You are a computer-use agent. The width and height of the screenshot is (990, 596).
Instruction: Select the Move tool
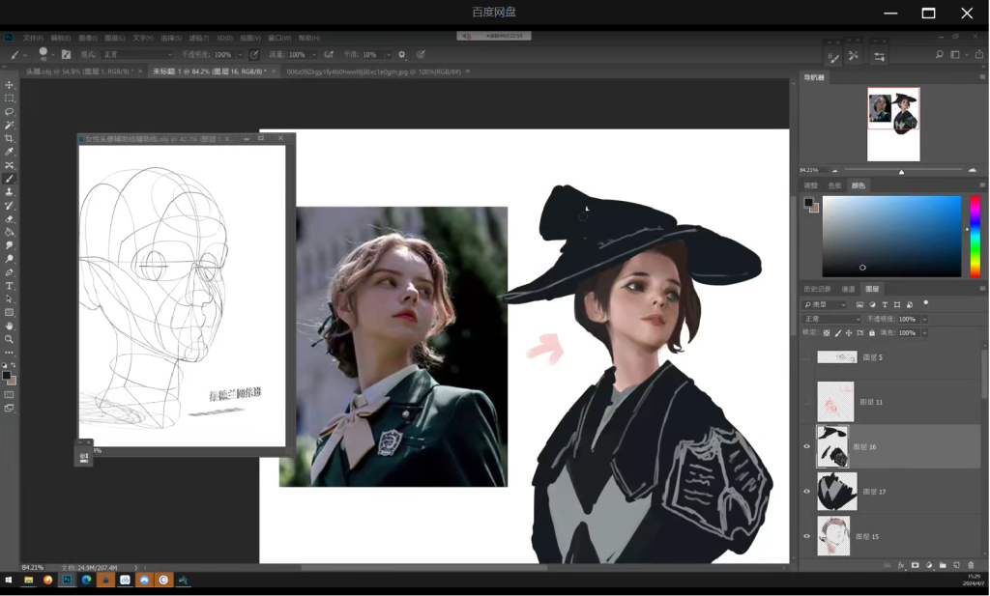click(10, 85)
